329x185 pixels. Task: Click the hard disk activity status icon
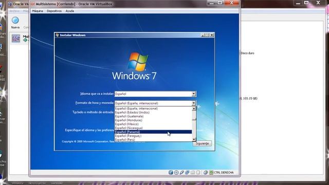[x=171, y=173]
